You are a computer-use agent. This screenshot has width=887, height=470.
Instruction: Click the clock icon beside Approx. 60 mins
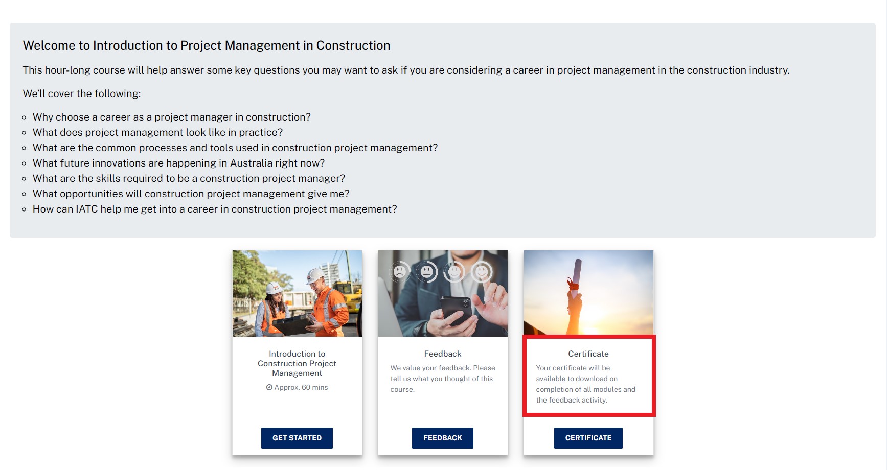(x=270, y=387)
